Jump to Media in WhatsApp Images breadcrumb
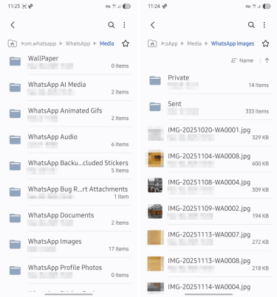This screenshot has height=297, width=277. [x=194, y=43]
